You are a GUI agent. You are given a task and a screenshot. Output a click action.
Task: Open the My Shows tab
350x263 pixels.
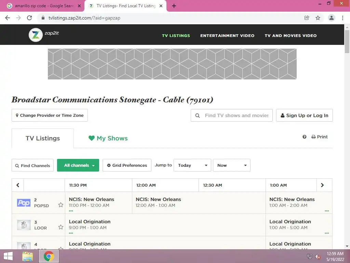coord(108,138)
